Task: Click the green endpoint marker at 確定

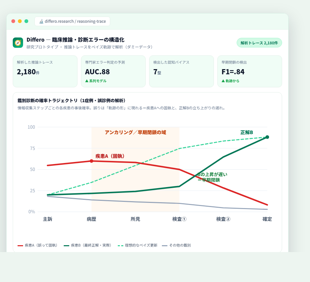Action: 267,137
